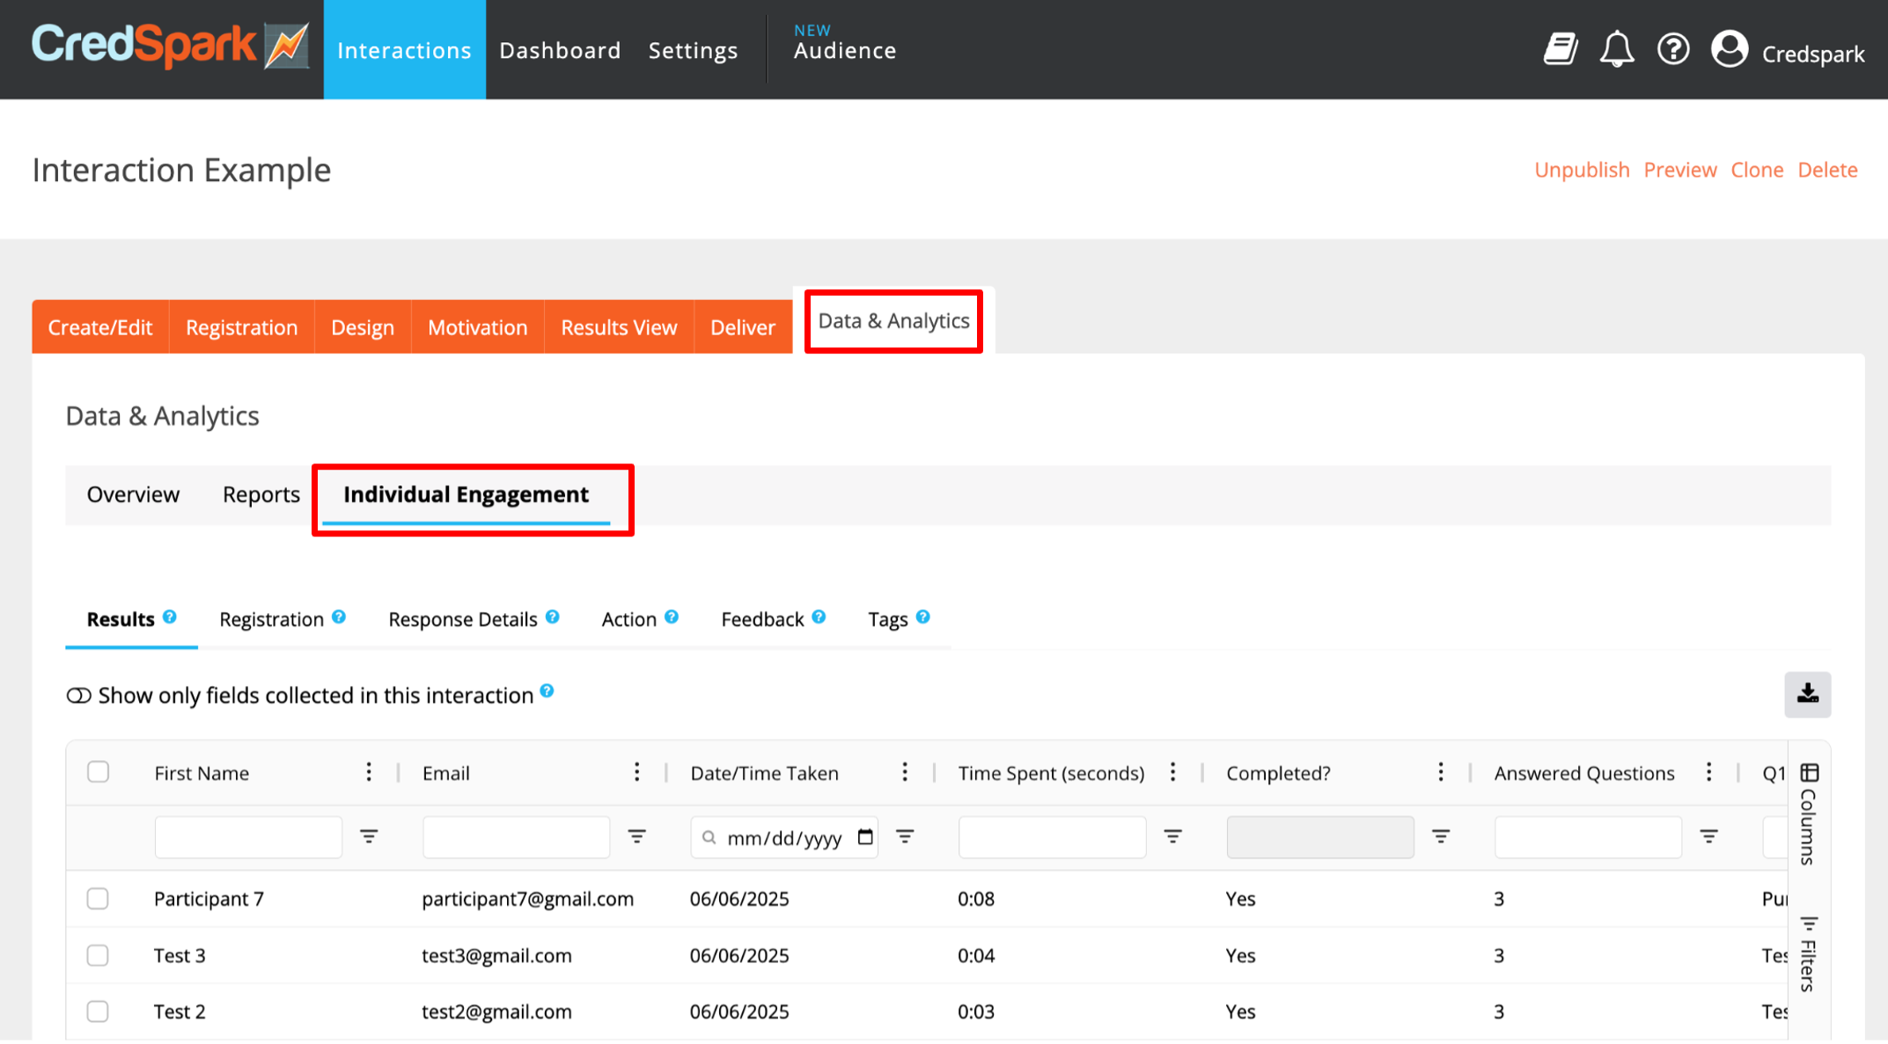
Task: Click the Date/Time Taken date input
Action: click(x=784, y=837)
